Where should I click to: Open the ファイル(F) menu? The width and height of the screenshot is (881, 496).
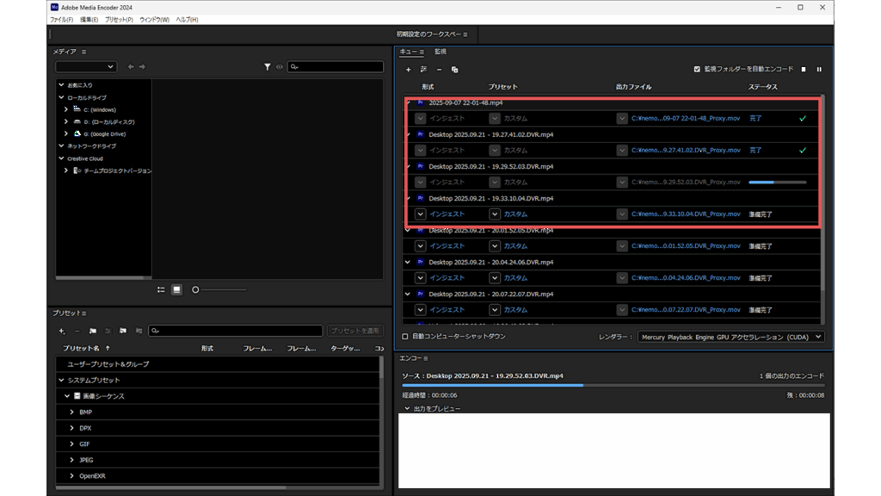pos(61,19)
